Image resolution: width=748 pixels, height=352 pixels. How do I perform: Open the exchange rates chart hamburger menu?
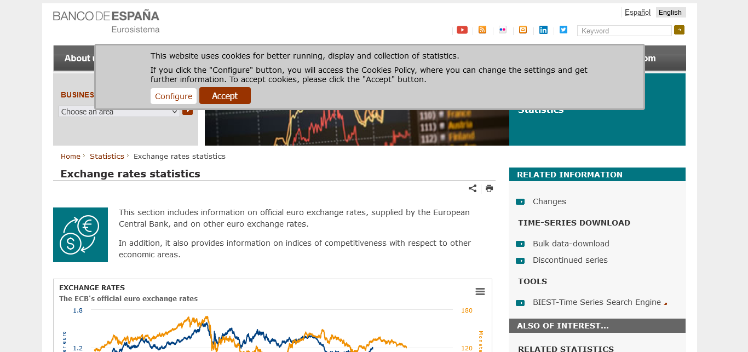pyautogui.click(x=480, y=292)
